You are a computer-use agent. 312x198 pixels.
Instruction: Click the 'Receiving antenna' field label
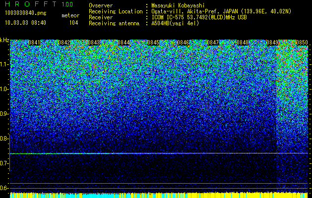pyautogui.click(x=114, y=23)
